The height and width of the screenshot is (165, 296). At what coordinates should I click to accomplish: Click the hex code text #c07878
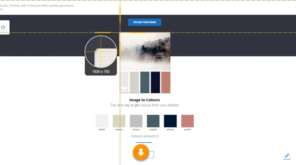(x=188, y=130)
